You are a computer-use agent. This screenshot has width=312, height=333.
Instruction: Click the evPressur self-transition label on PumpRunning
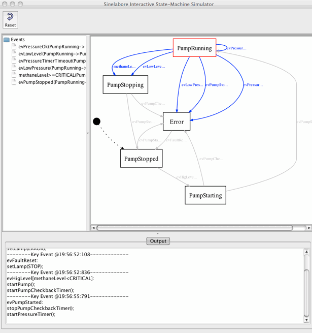[236, 48]
